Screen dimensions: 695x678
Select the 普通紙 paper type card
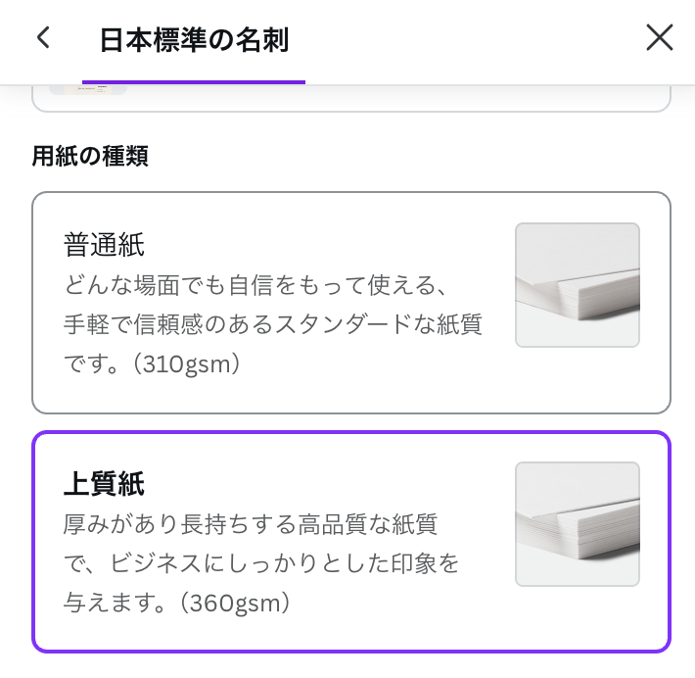click(x=351, y=303)
